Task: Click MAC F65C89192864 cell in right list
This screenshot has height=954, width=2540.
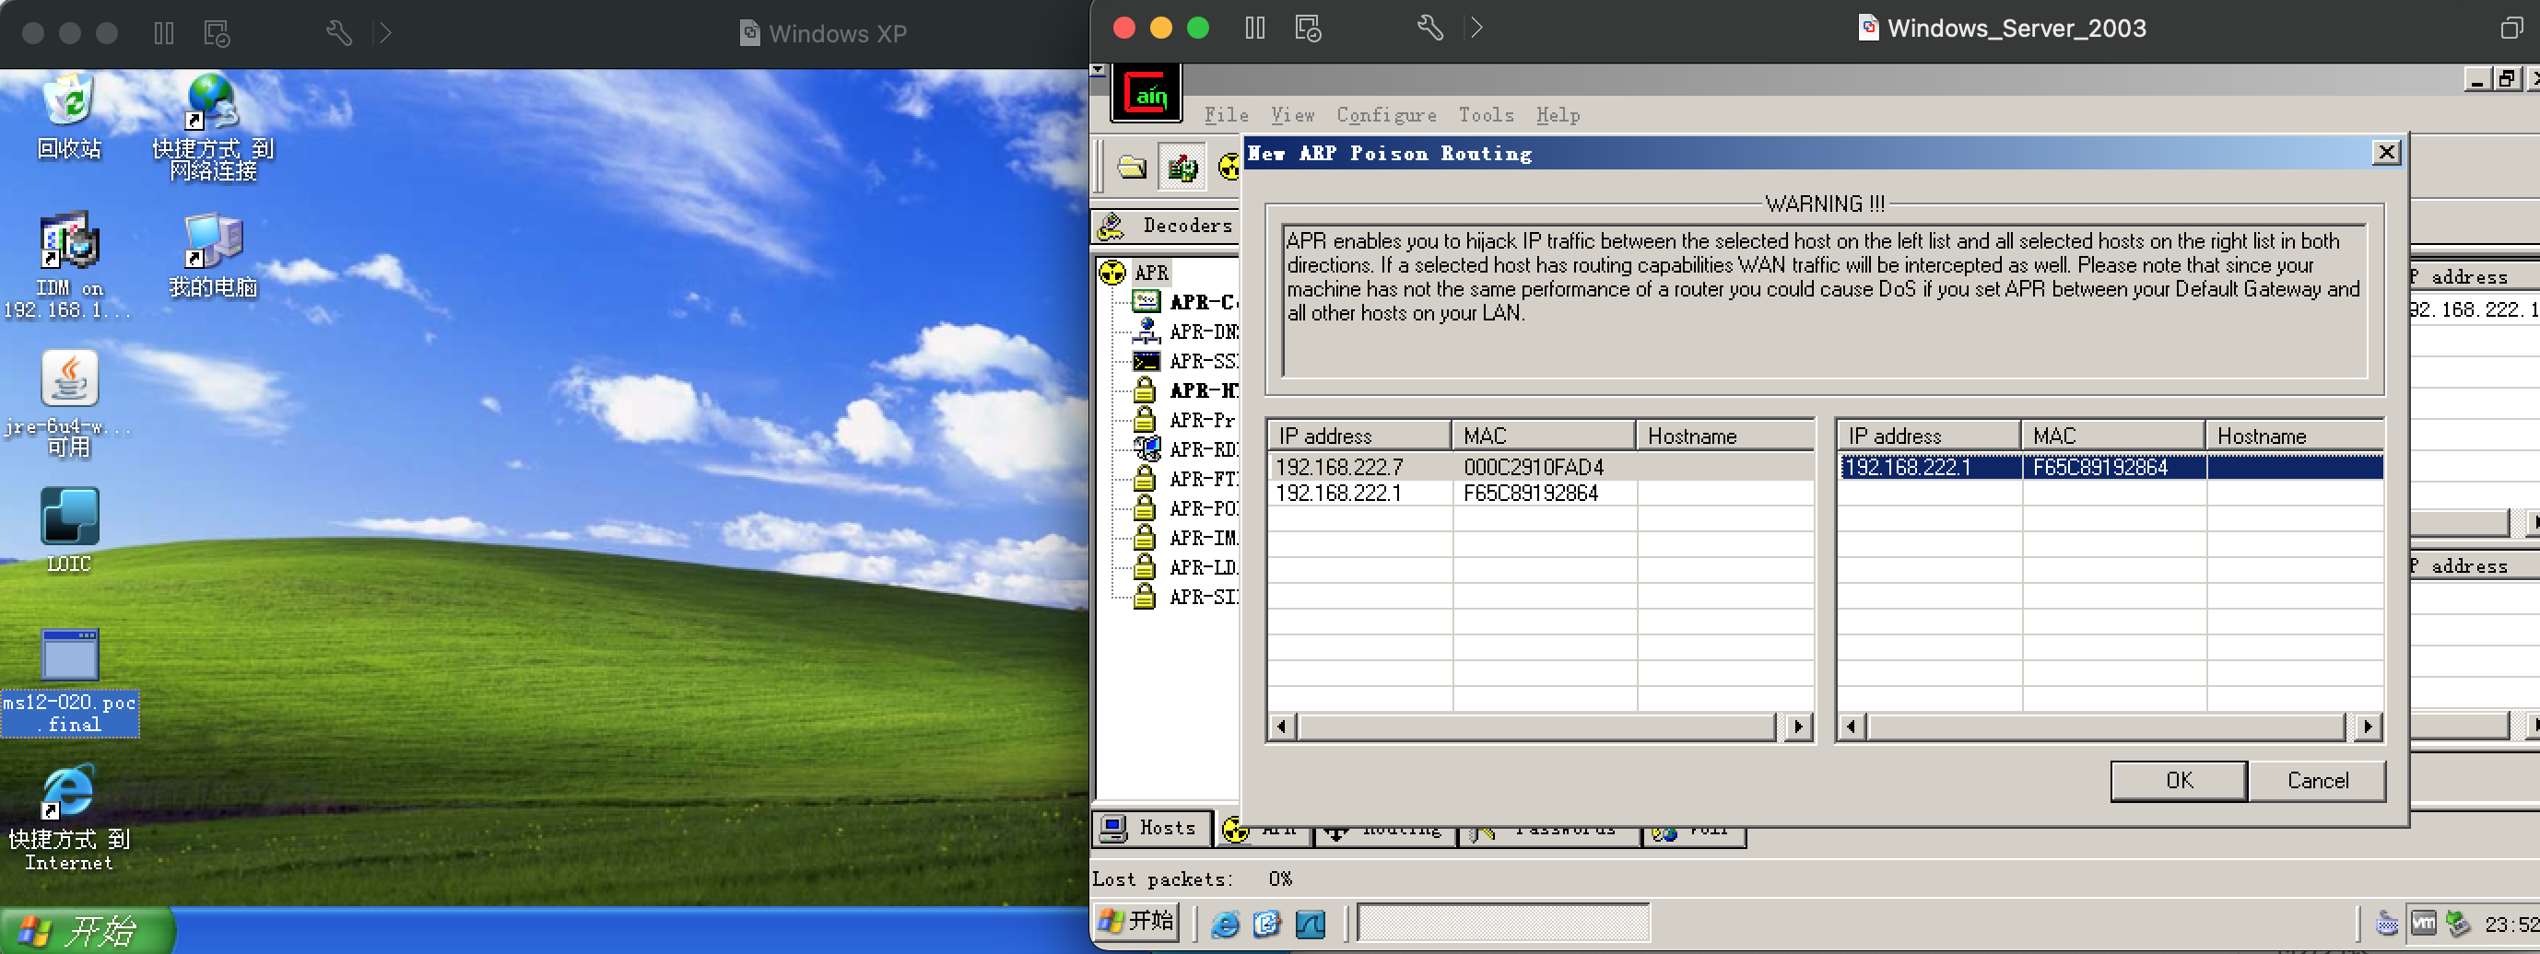Action: (x=2100, y=467)
